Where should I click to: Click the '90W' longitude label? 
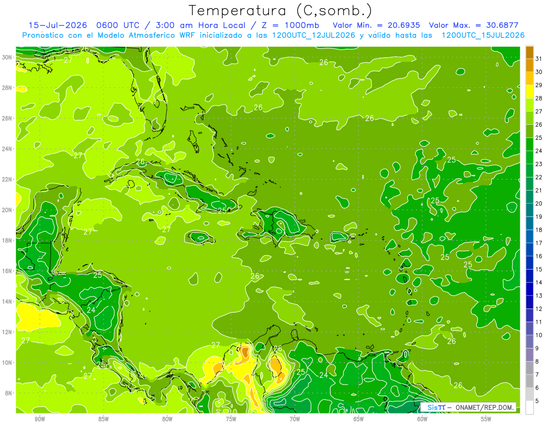tap(39, 419)
